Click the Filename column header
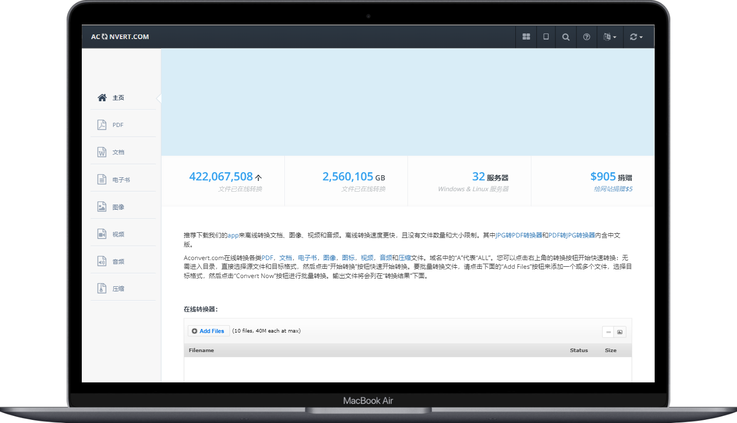Screen dimensions: 737x423 pyautogui.click(x=201, y=351)
